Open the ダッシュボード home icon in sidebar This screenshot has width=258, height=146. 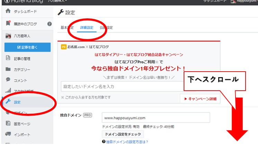point(8,11)
